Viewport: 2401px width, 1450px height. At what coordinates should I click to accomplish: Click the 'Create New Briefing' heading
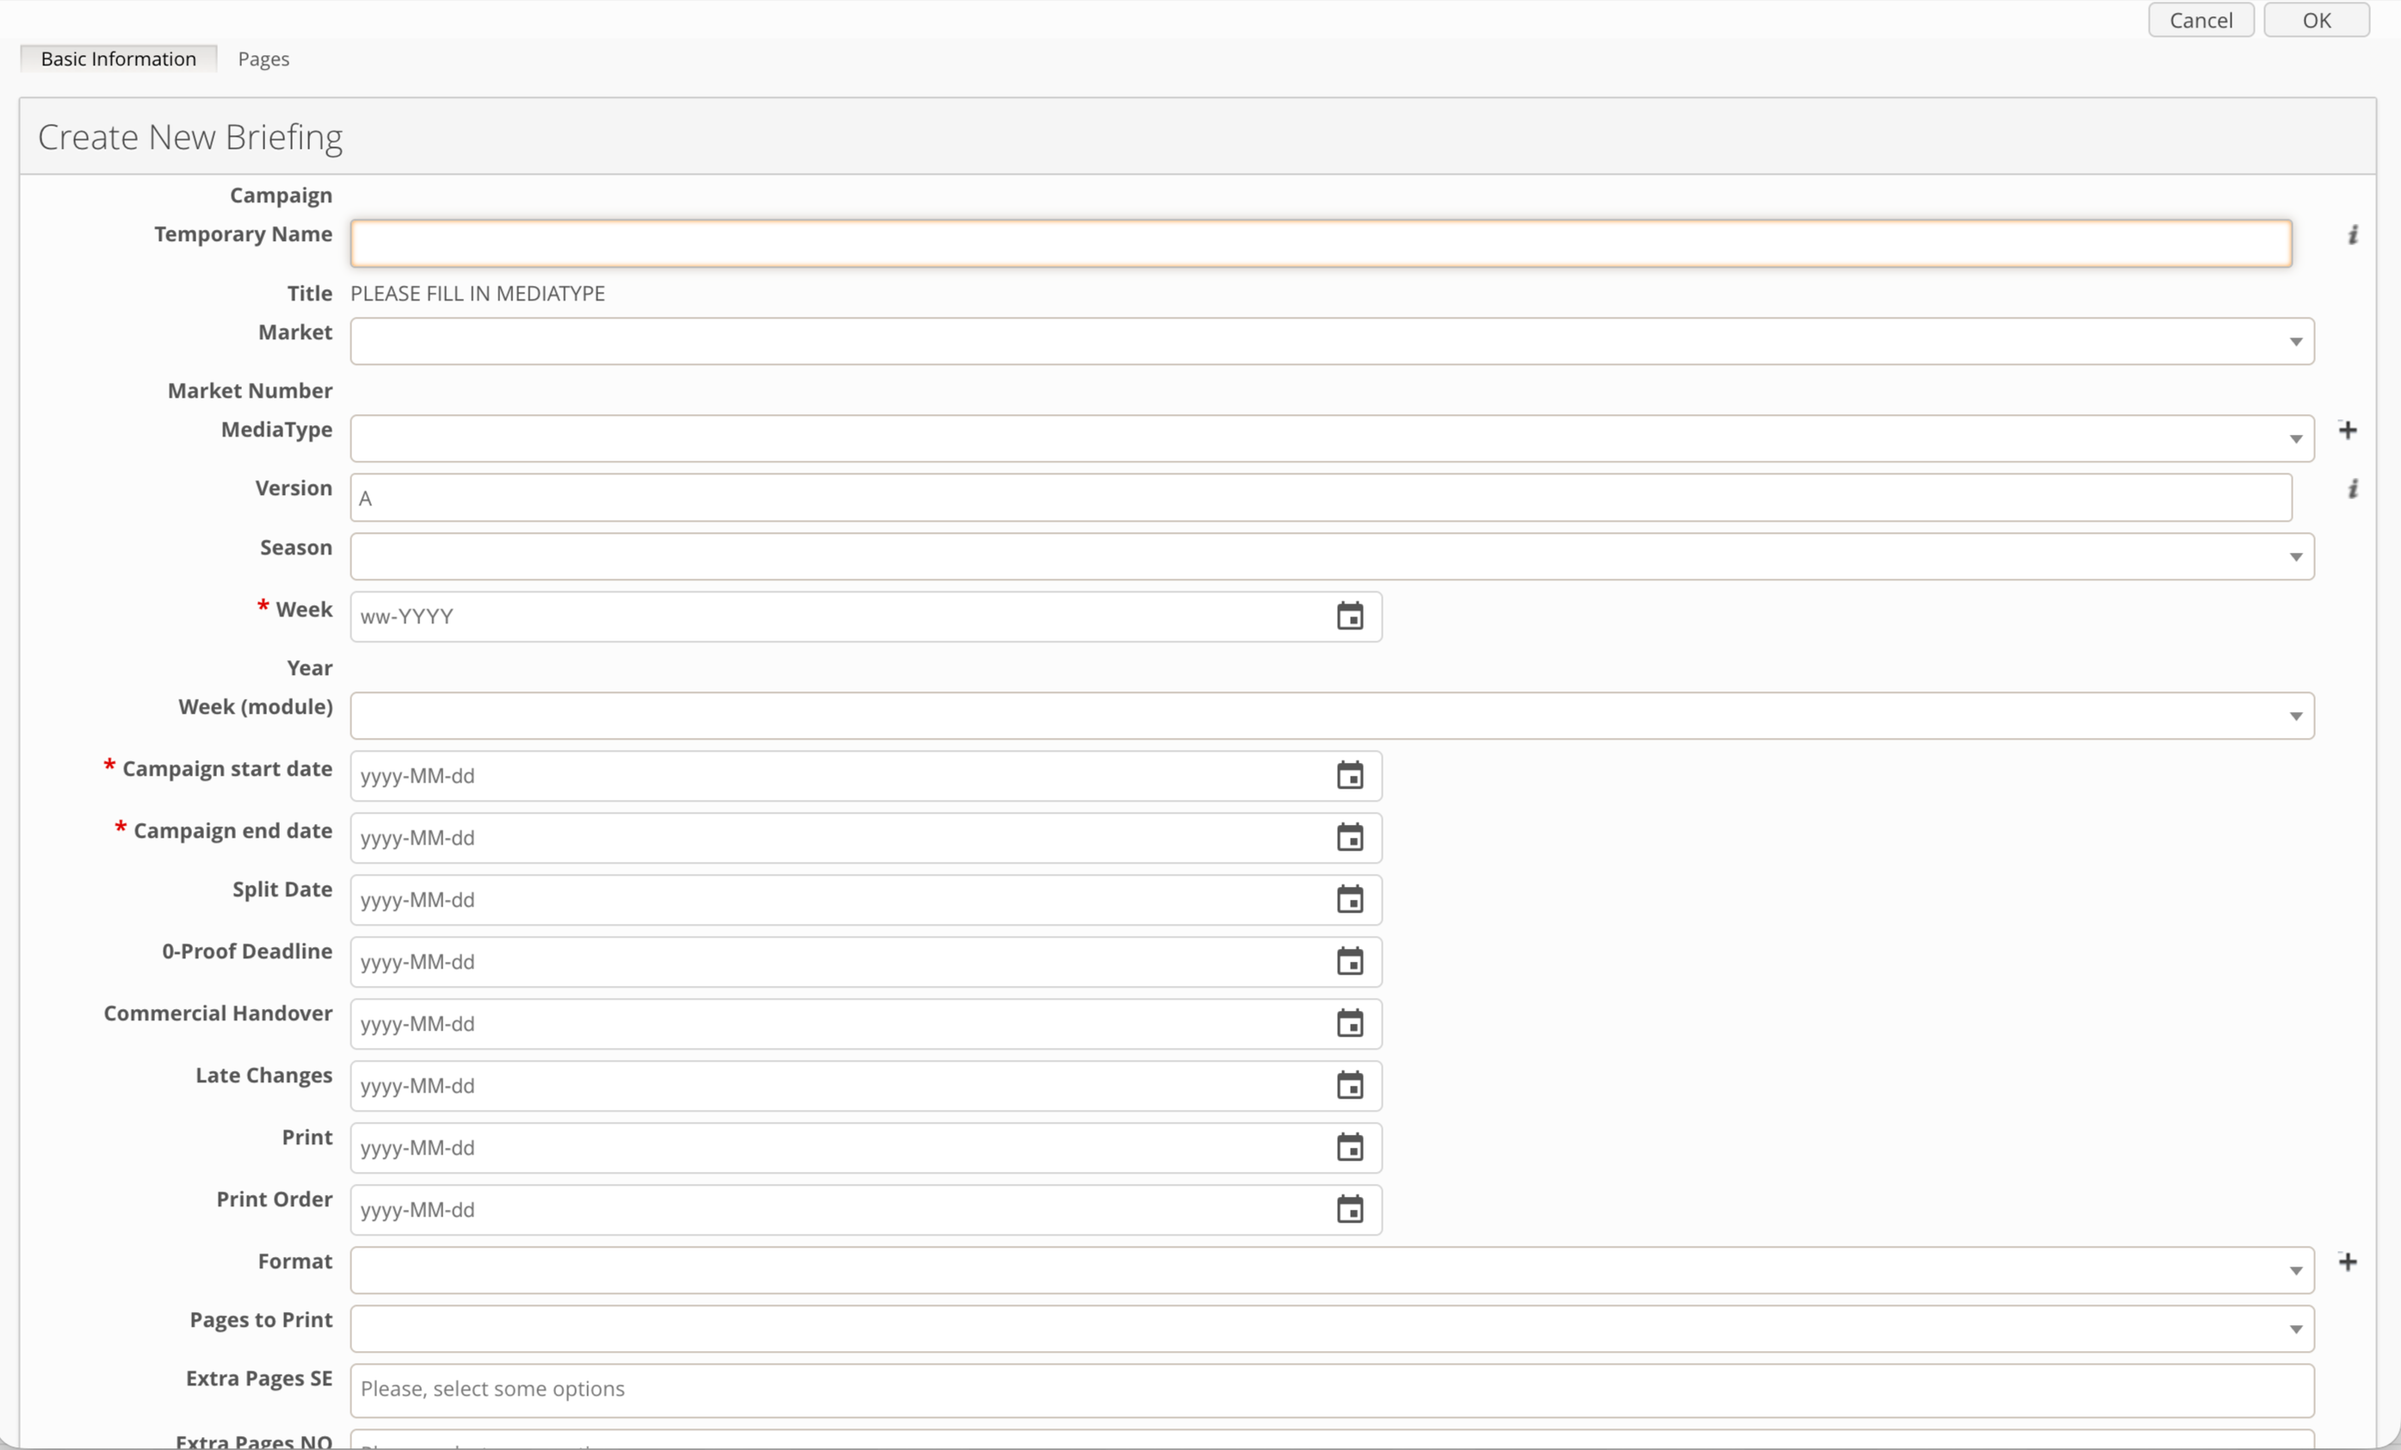click(x=190, y=138)
